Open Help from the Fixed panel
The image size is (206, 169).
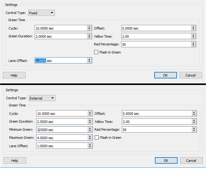[14, 75]
